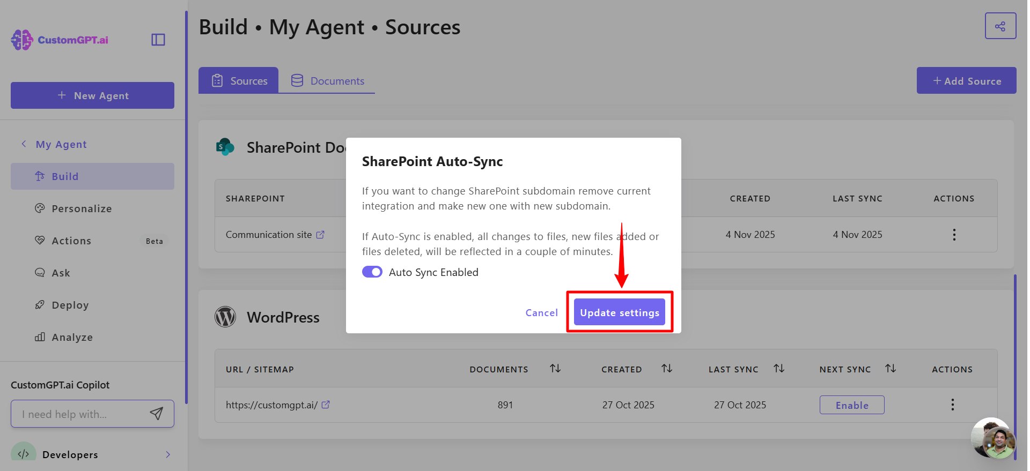
Task: Click the WordPress logo icon
Action: point(225,317)
